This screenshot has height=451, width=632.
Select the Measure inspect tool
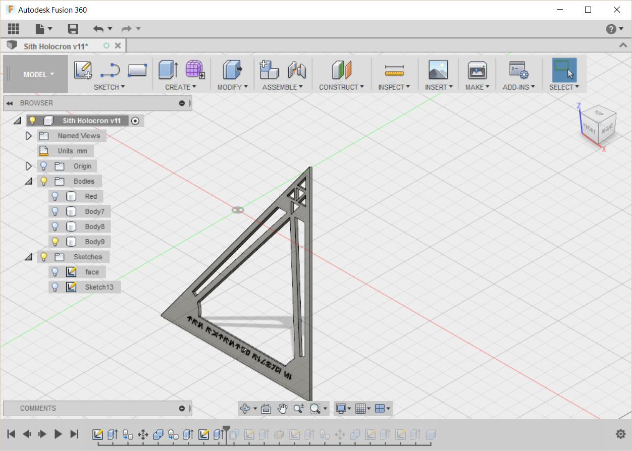394,70
